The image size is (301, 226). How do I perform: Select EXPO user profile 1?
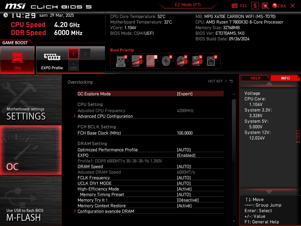[73, 65]
